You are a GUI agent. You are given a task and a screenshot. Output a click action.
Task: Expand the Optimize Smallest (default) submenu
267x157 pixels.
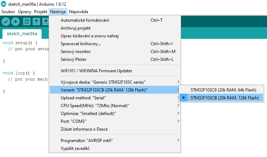click(x=115, y=114)
